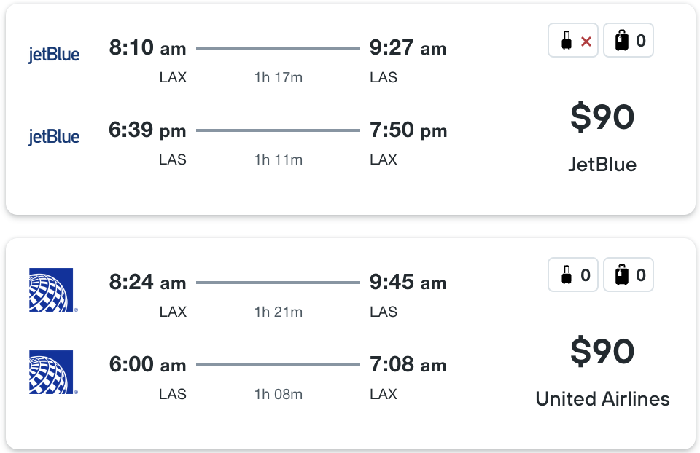Click the United checked bag count badge

pos(628,275)
